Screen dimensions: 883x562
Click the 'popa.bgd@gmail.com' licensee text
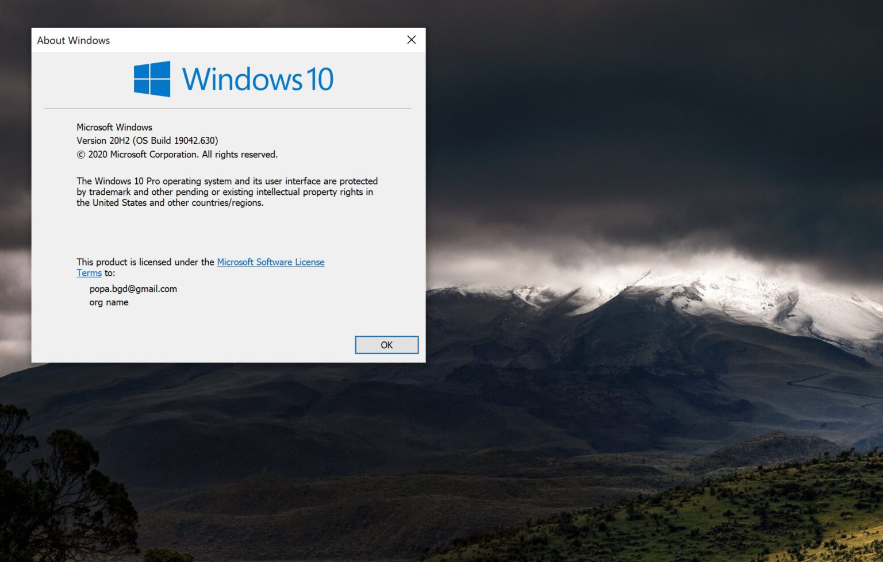[133, 289]
